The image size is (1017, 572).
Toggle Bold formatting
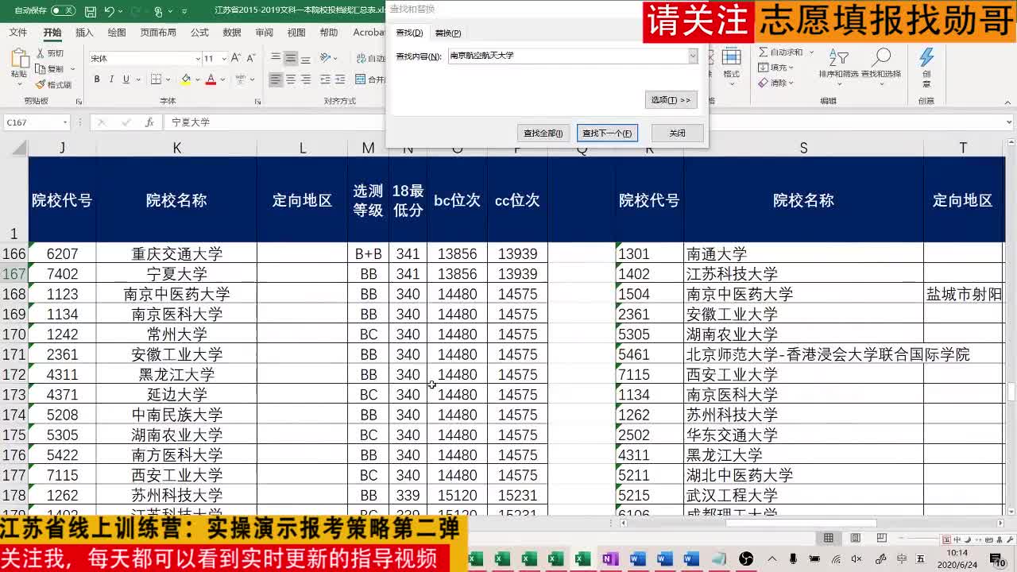click(97, 79)
